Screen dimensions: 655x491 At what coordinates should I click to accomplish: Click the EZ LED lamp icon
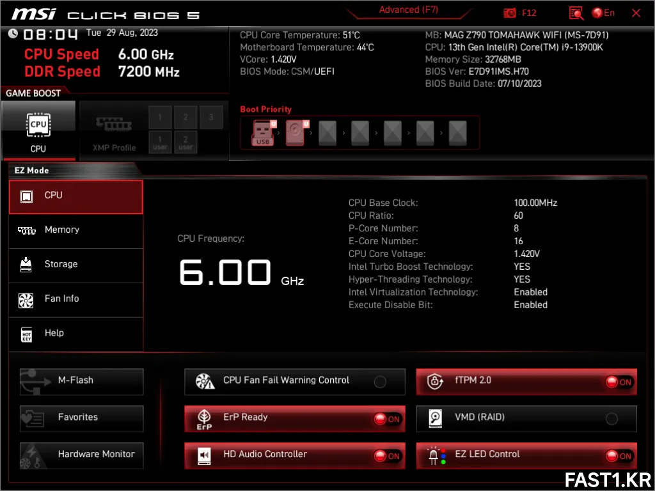[x=436, y=456]
